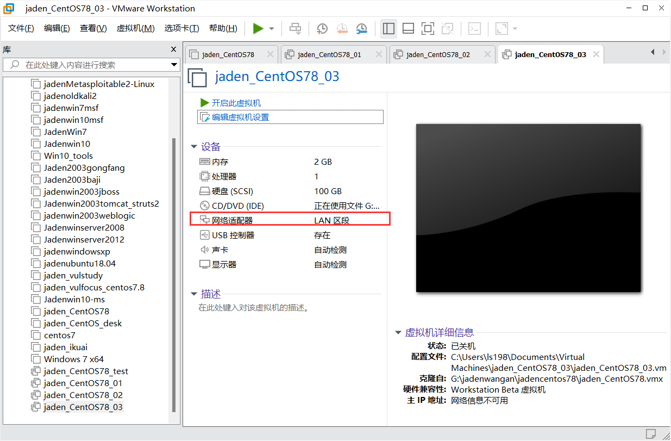Revert to the latest snapshot
671x441 pixels.
[x=342, y=28]
